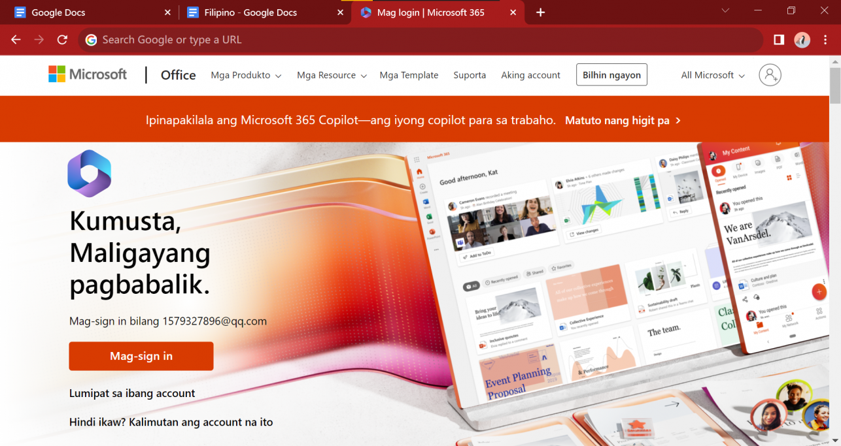This screenshot has height=446, width=841.
Task: Click the account sign-in person icon
Action: [770, 74]
